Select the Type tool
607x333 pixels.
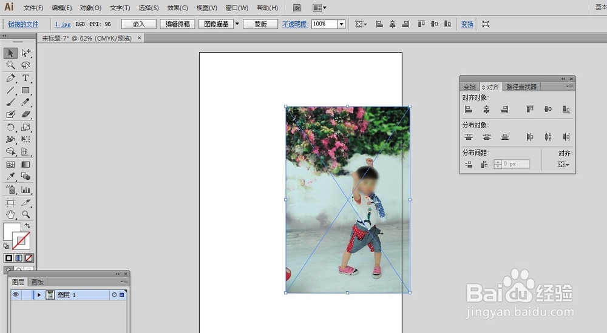pos(25,78)
